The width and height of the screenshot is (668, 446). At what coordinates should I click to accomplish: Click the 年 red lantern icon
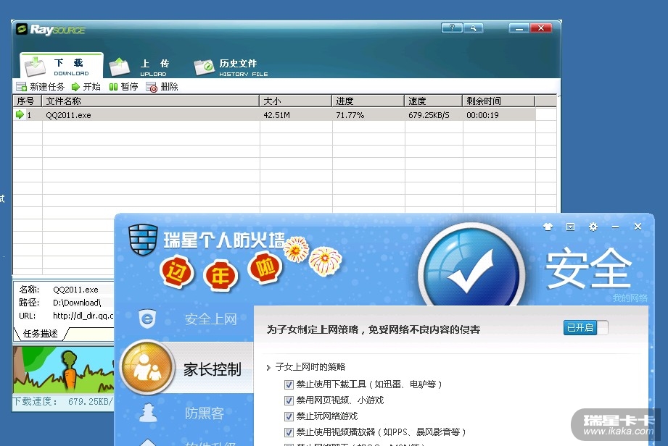tap(220, 277)
